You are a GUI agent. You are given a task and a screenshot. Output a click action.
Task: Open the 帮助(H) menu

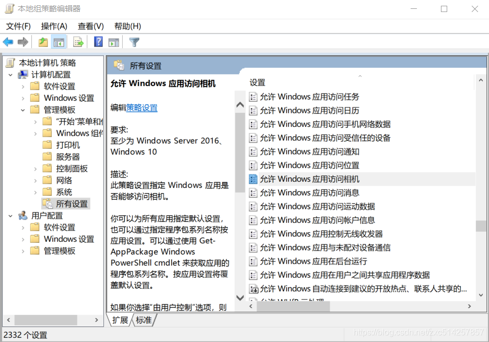[x=127, y=26]
